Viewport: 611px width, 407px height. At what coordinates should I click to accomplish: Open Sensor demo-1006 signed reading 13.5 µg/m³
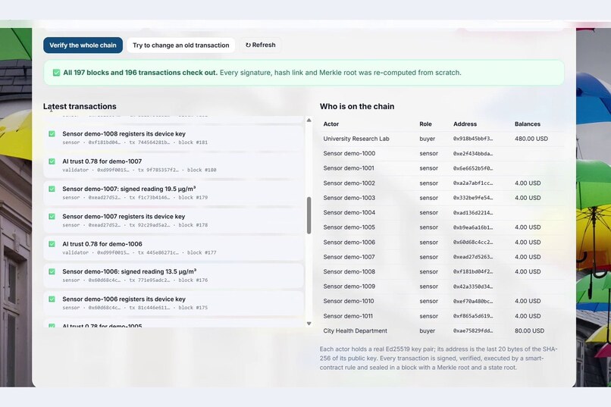(174, 276)
